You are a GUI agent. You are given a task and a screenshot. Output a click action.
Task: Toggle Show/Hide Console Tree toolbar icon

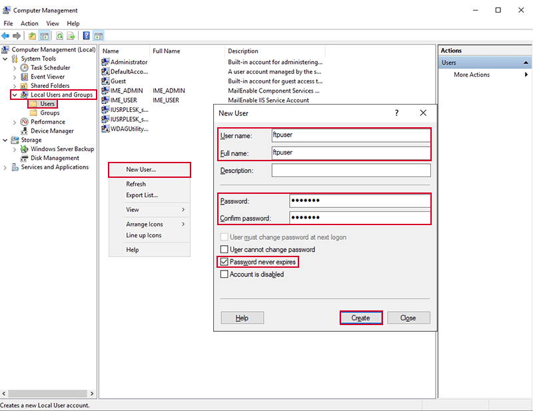[45, 36]
